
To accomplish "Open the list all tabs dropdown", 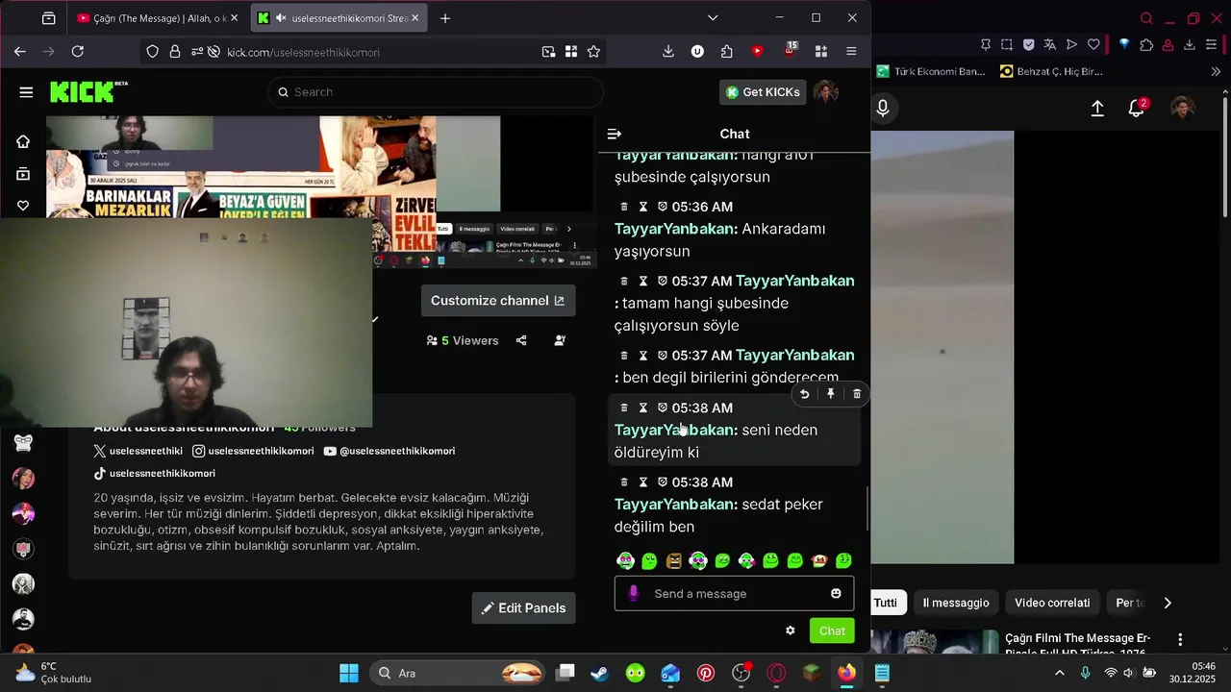I will click(713, 18).
